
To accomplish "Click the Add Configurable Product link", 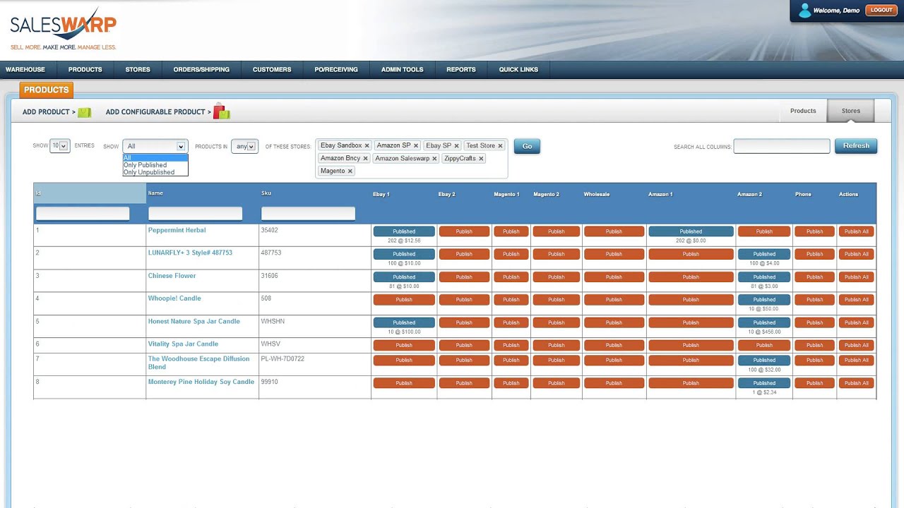I will [158, 112].
